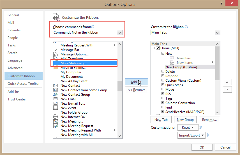
Task: Click the New Tab button
Action: (161, 120)
